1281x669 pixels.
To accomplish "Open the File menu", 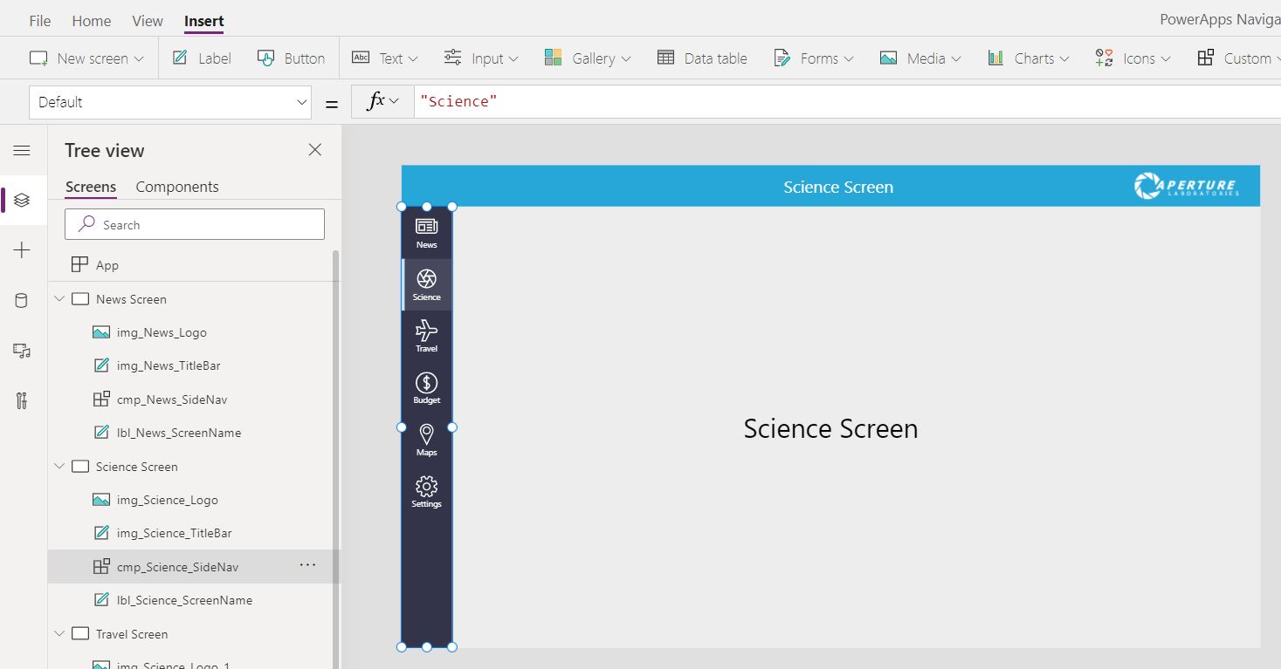I will click(40, 21).
